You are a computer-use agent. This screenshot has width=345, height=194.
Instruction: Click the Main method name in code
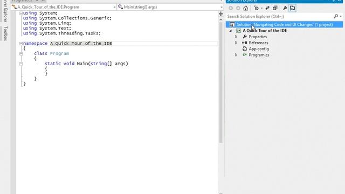(x=82, y=64)
